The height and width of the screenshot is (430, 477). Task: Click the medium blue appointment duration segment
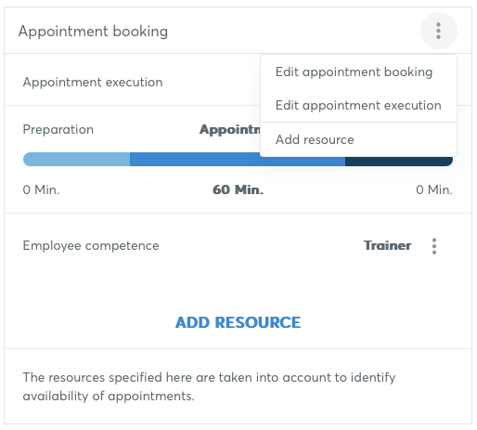point(238,159)
